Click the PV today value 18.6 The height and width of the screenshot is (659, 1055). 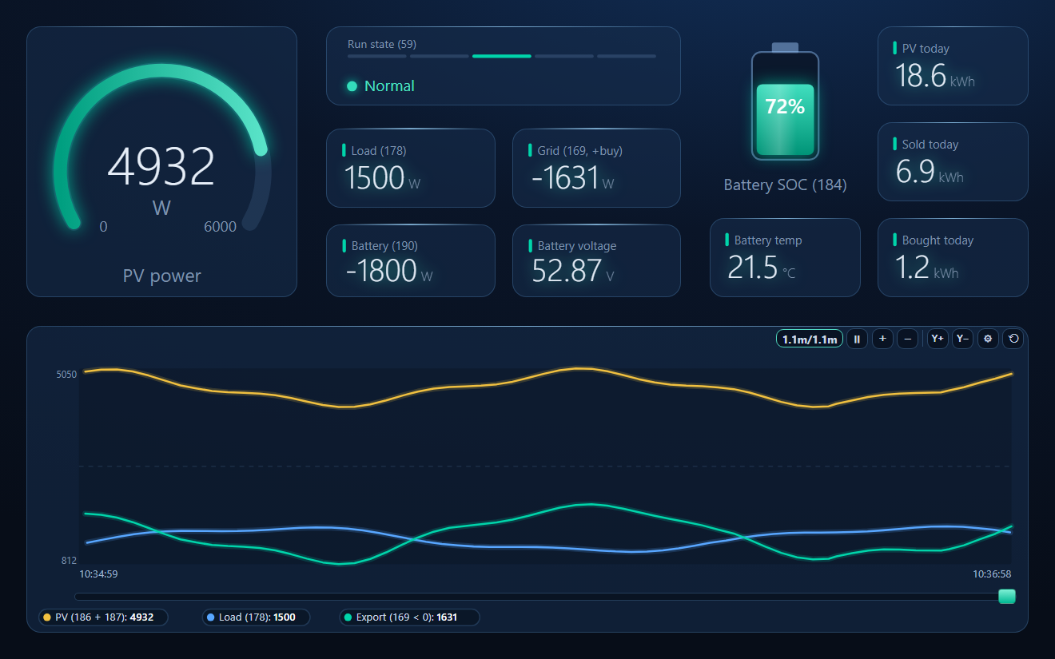click(x=921, y=76)
